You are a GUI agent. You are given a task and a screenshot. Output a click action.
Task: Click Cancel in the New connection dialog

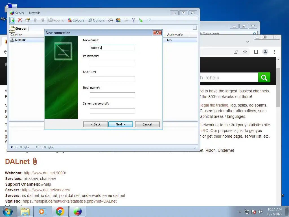pos(147,124)
